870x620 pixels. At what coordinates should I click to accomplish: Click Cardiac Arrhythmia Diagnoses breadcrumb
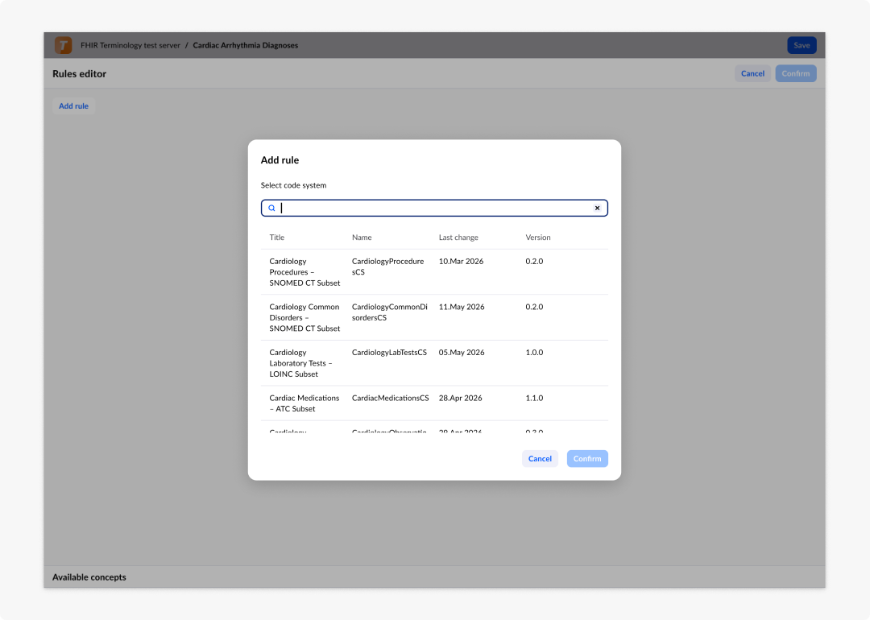point(245,45)
